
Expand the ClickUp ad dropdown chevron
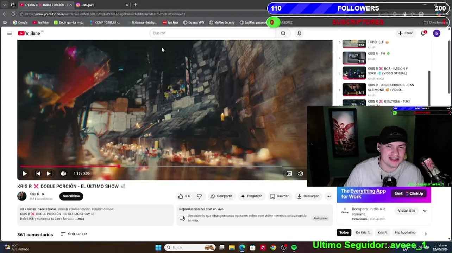pos(425,211)
